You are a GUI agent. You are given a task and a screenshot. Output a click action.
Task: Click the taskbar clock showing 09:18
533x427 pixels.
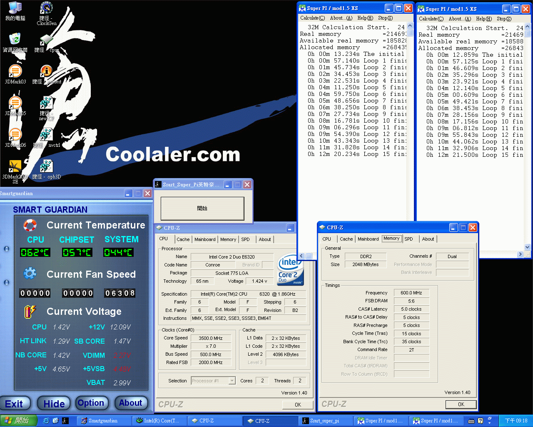(516, 421)
